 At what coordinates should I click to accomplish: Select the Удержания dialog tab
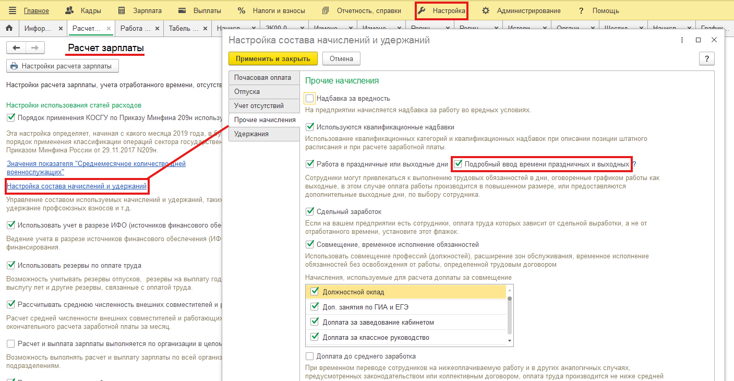coord(264,134)
